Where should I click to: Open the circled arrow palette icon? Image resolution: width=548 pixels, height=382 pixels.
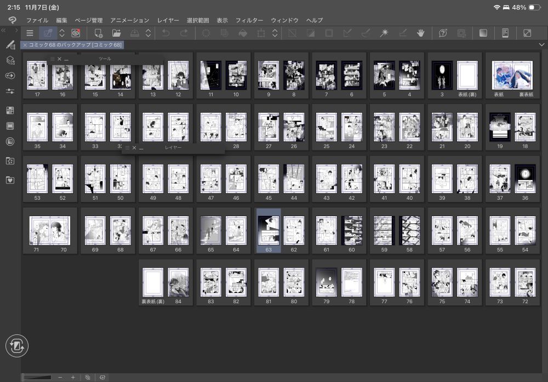point(10,76)
